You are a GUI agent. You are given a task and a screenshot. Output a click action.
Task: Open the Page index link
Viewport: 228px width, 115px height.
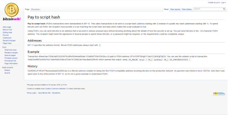(x=7, y=43)
